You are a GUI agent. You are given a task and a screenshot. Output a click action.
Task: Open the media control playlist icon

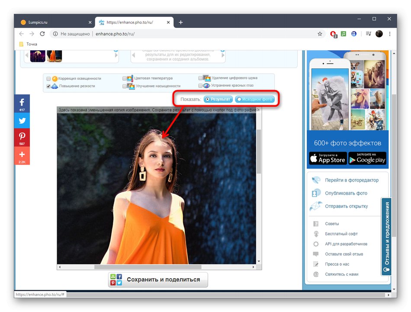tap(368, 34)
